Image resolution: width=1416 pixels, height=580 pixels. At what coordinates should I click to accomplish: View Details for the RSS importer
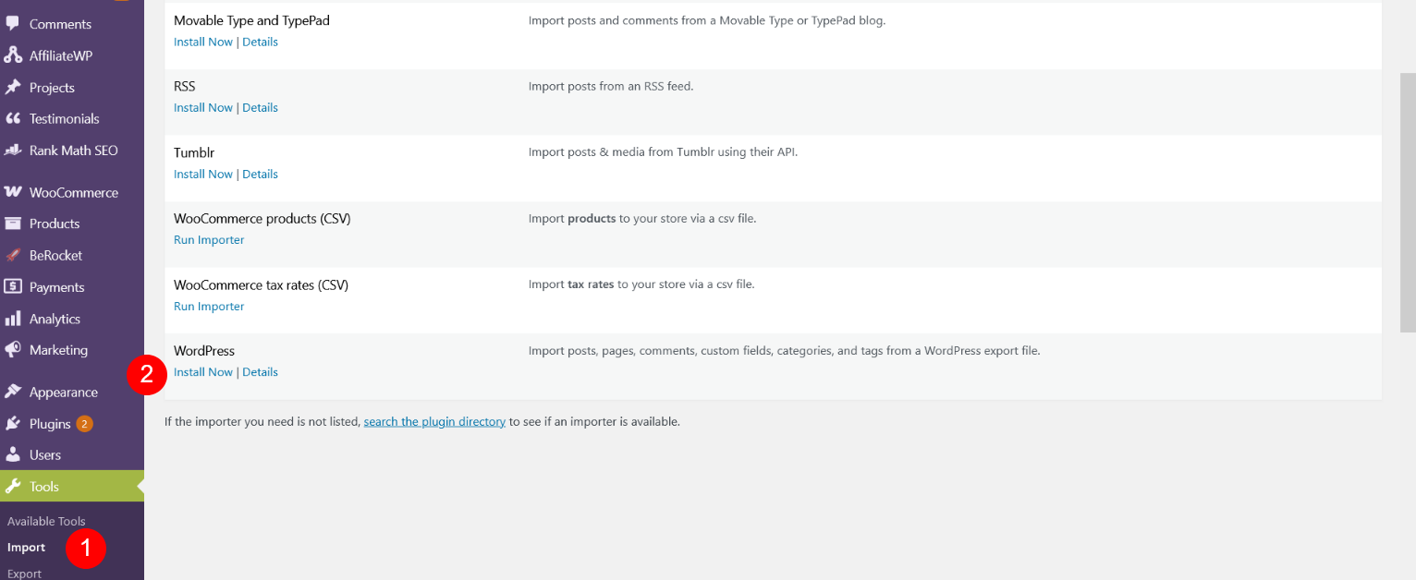[260, 107]
